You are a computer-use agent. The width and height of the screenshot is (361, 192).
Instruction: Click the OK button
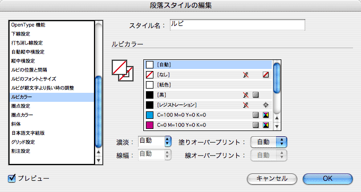(328, 179)
